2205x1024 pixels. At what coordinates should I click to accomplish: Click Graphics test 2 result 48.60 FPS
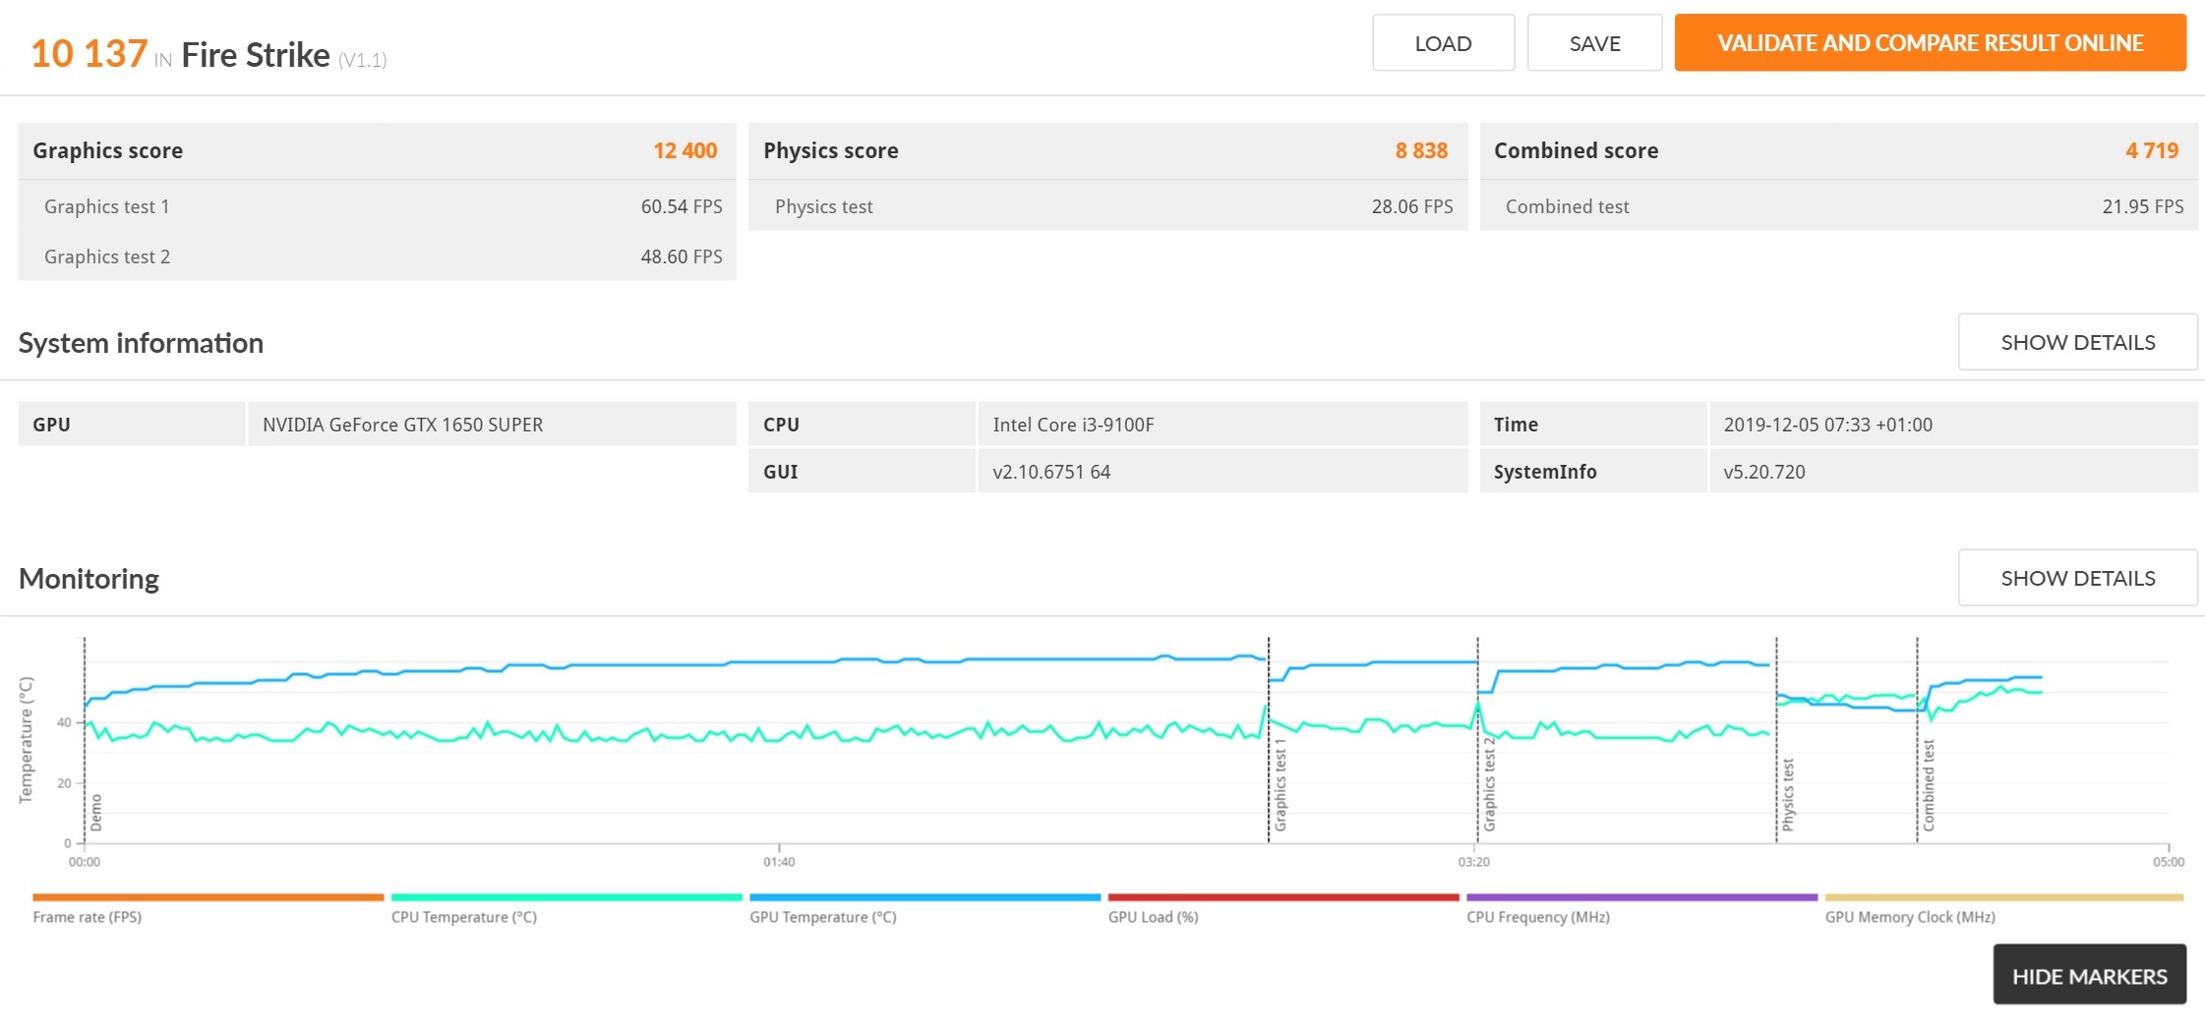pos(682,256)
